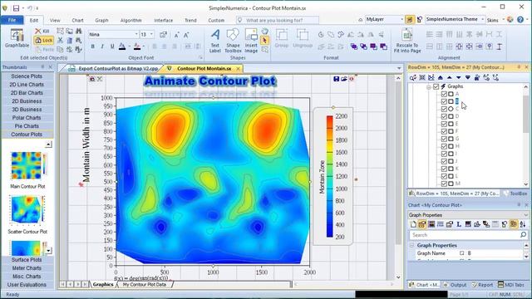Open the MyLayer dropdown
The height and width of the screenshot is (299, 532).
click(401, 20)
